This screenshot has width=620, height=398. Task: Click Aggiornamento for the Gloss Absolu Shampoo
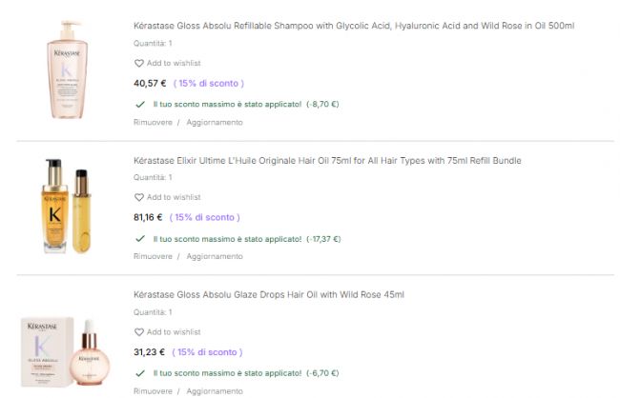click(x=215, y=122)
